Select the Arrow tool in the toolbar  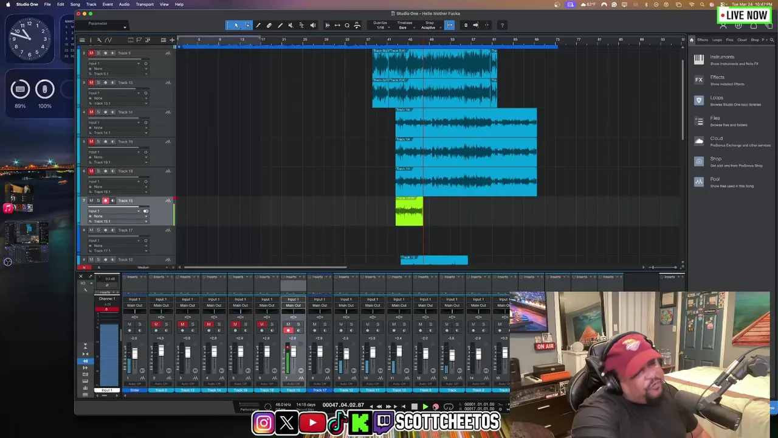point(236,25)
